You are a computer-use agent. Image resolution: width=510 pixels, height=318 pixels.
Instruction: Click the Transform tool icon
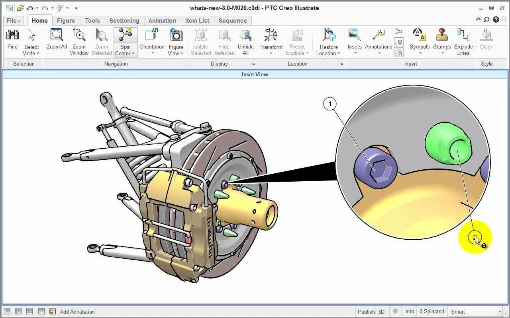271,35
